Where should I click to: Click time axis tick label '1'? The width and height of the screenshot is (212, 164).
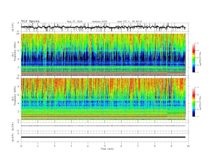tap(38, 146)
